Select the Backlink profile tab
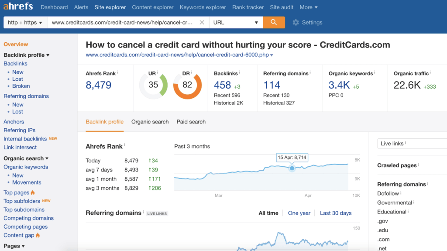The width and height of the screenshot is (447, 251). pyautogui.click(x=105, y=122)
